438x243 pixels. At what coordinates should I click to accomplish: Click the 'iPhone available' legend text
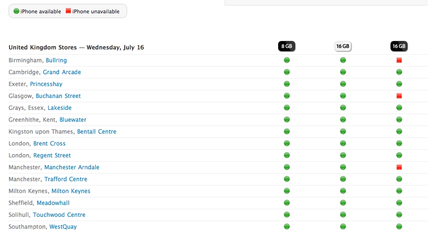point(41,11)
